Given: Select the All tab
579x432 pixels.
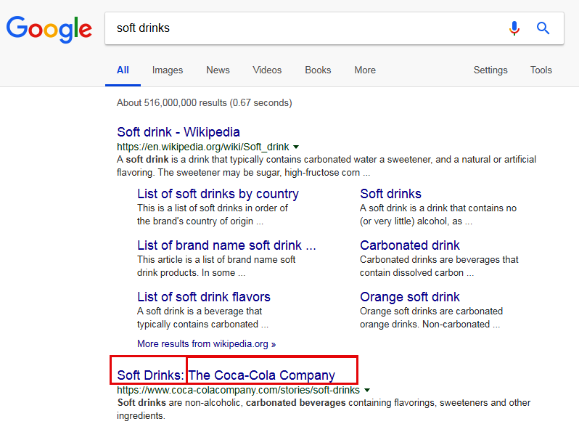Looking at the screenshot, I should [123, 70].
